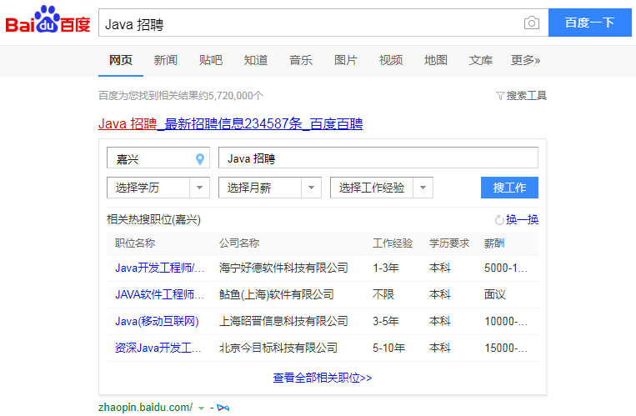636x416 pixels.
Task: Go to the 知道 tab
Action: click(x=256, y=61)
